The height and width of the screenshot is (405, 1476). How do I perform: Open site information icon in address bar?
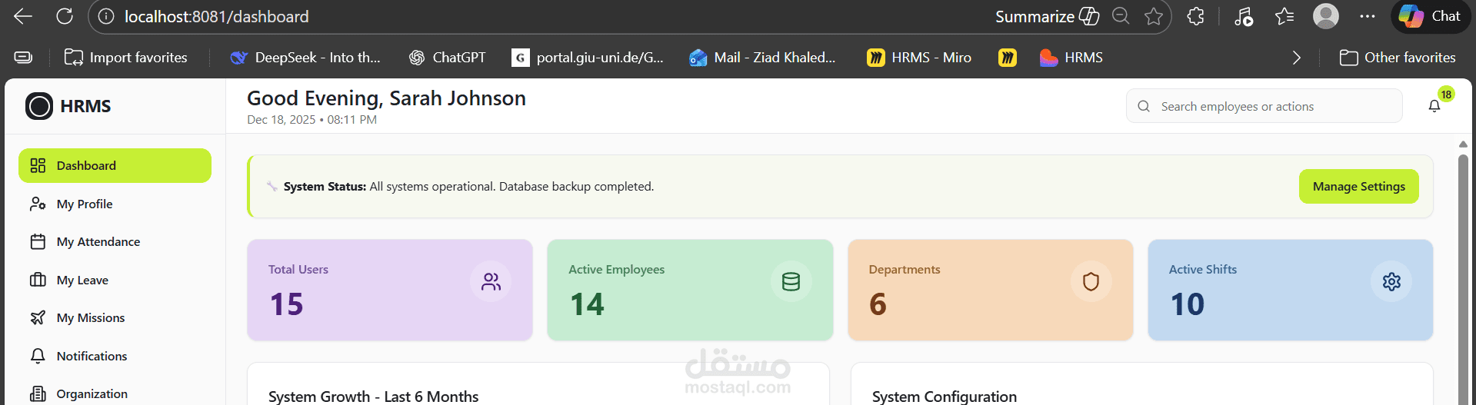(x=106, y=16)
